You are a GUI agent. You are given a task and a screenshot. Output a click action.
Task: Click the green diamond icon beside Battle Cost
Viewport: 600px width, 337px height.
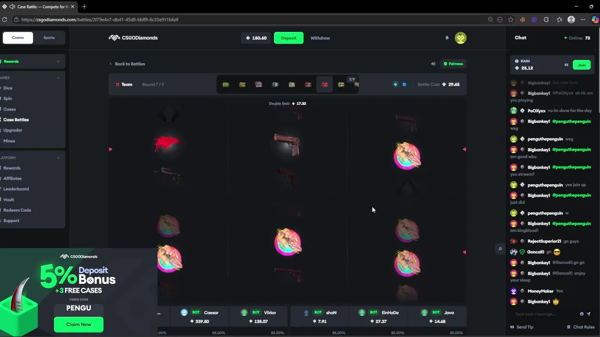395,85
